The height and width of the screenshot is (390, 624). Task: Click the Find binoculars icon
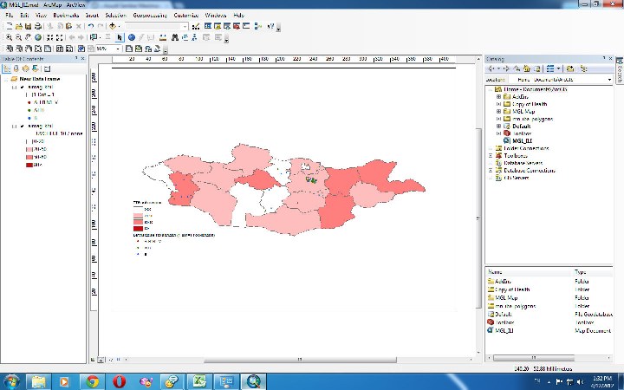tap(175, 37)
